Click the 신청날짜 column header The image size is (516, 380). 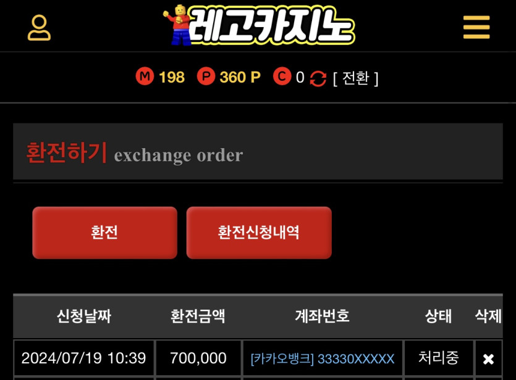point(84,316)
